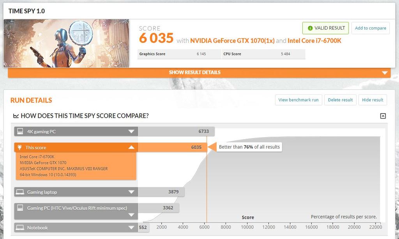This screenshot has width=399, height=239.
Task: Click the CPU Score value 5 484
Action: click(286, 54)
